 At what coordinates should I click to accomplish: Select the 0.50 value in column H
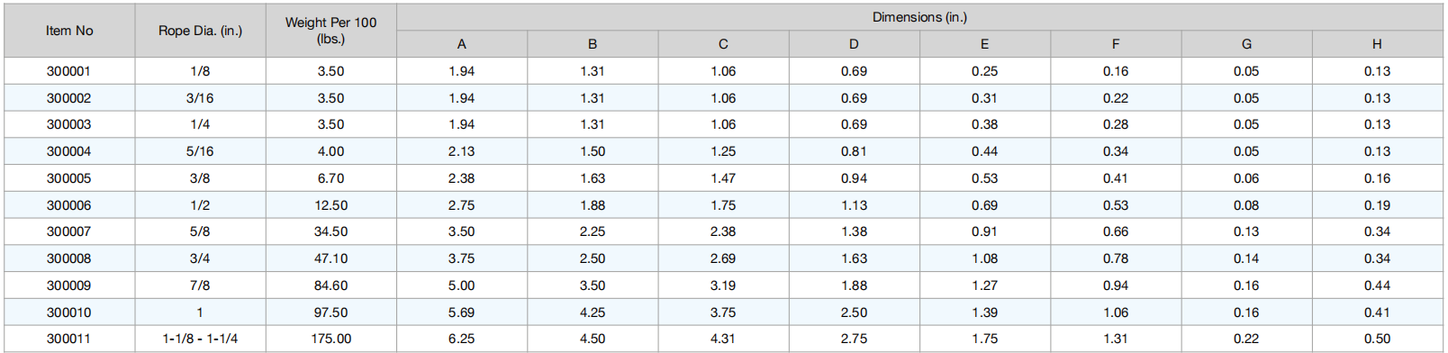tap(1377, 339)
